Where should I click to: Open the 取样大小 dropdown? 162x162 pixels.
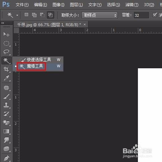pyautogui.click(x=100, y=15)
